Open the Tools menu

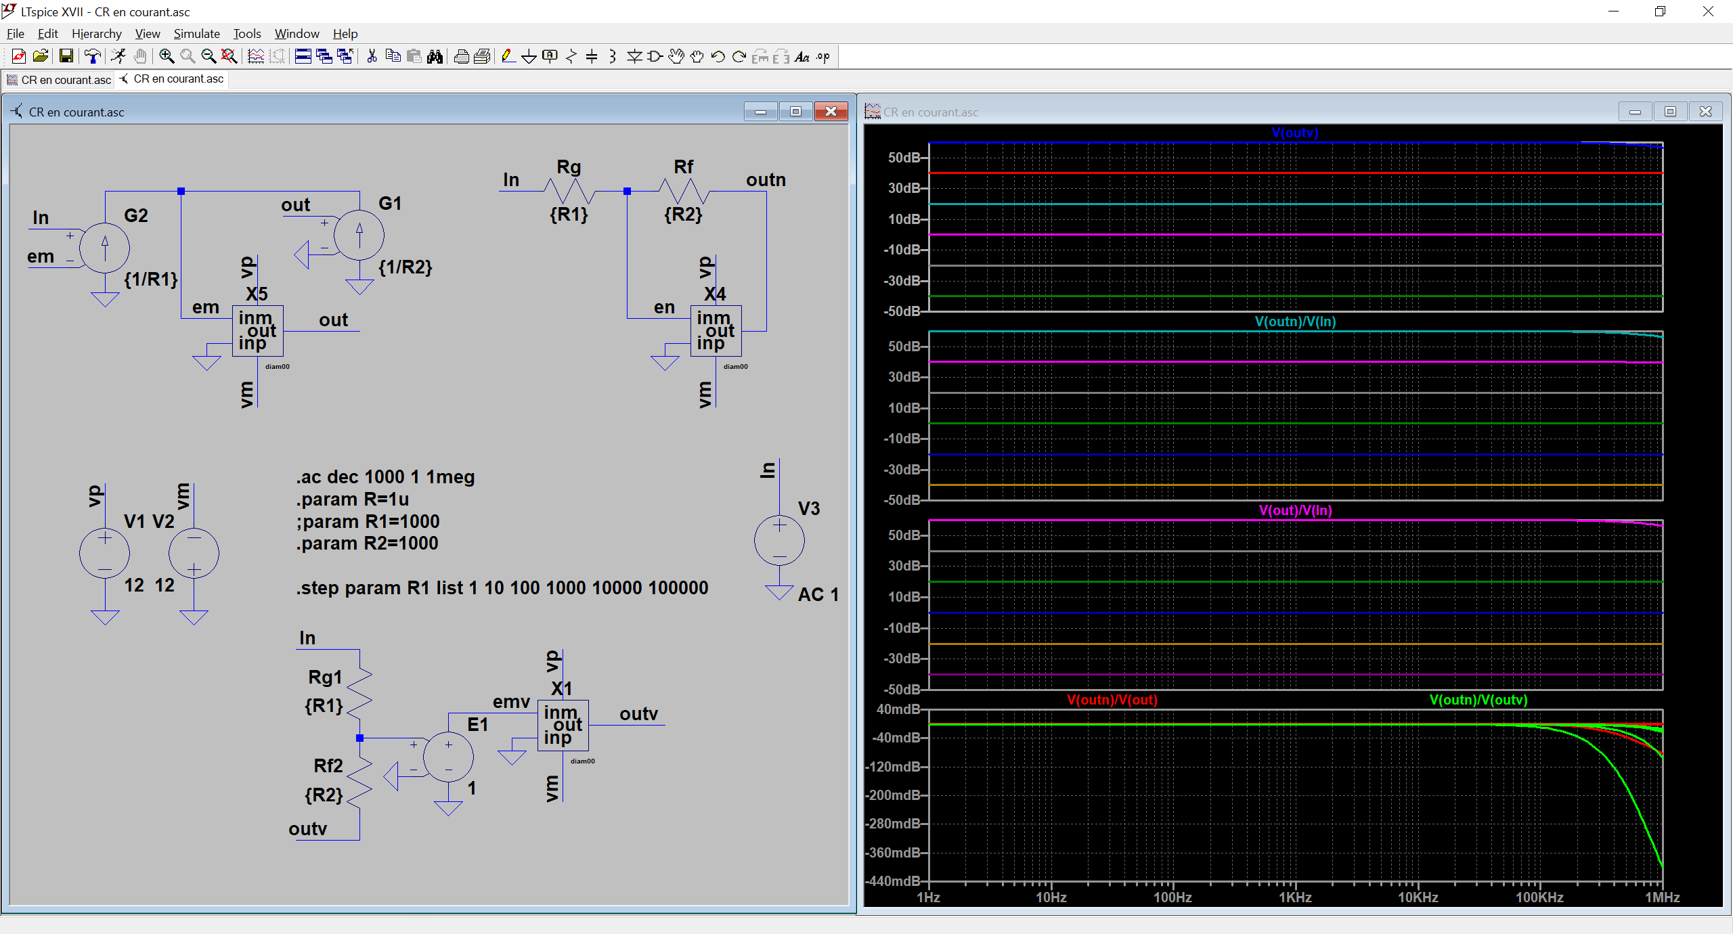[x=247, y=33]
